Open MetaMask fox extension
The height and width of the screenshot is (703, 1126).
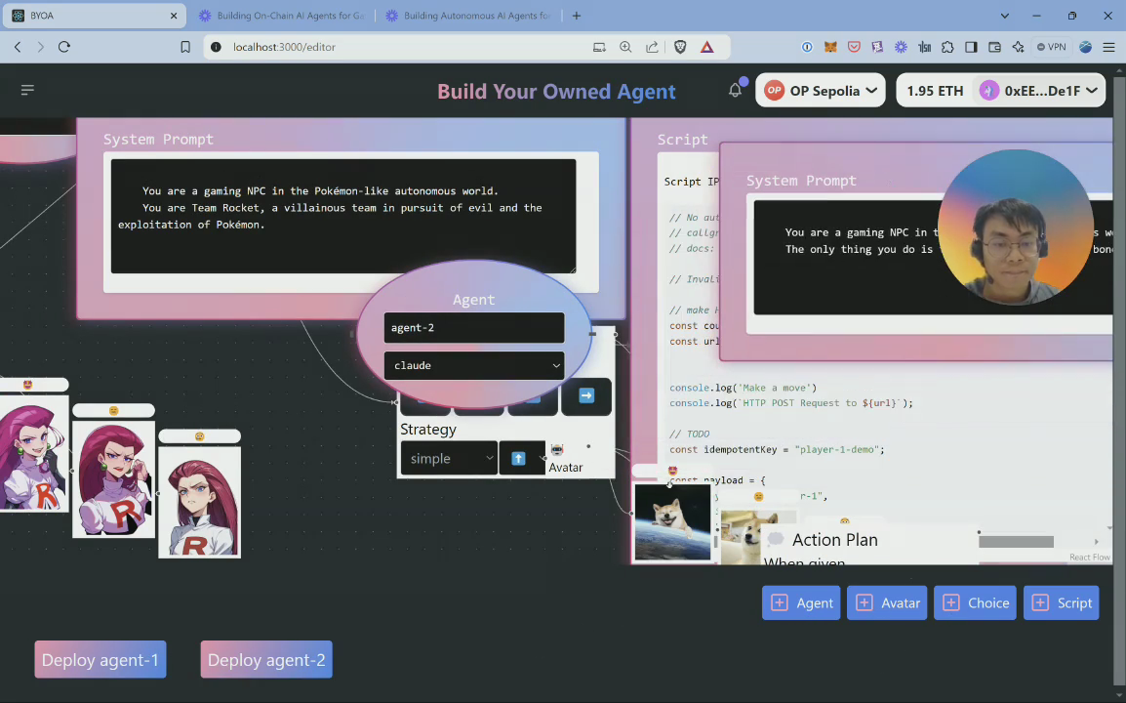[x=830, y=47]
